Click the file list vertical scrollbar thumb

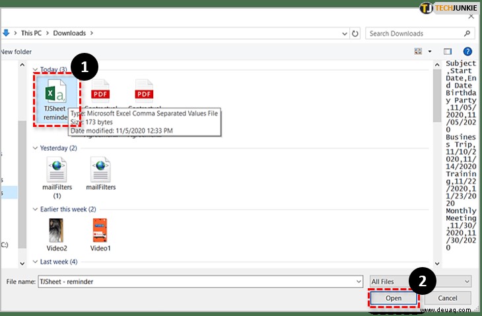pos(437,95)
